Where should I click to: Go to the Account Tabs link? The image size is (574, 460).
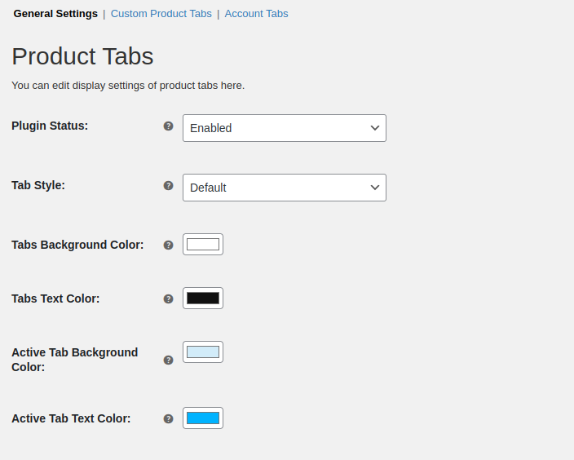click(x=256, y=14)
